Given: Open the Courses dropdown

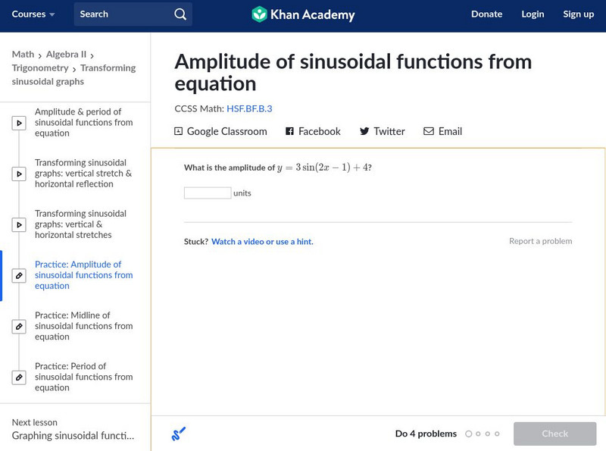Looking at the screenshot, I should 33,14.
